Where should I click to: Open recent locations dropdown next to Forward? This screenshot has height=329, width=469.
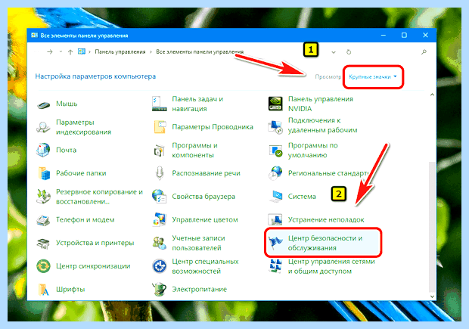pyautogui.click(x=61, y=52)
